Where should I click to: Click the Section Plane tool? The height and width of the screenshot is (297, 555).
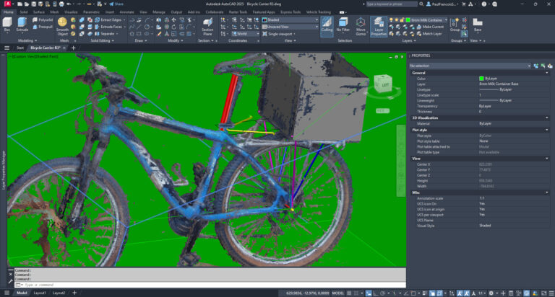click(x=207, y=27)
